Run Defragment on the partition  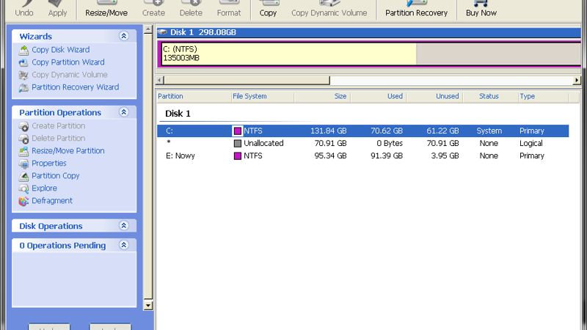click(x=52, y=200)
